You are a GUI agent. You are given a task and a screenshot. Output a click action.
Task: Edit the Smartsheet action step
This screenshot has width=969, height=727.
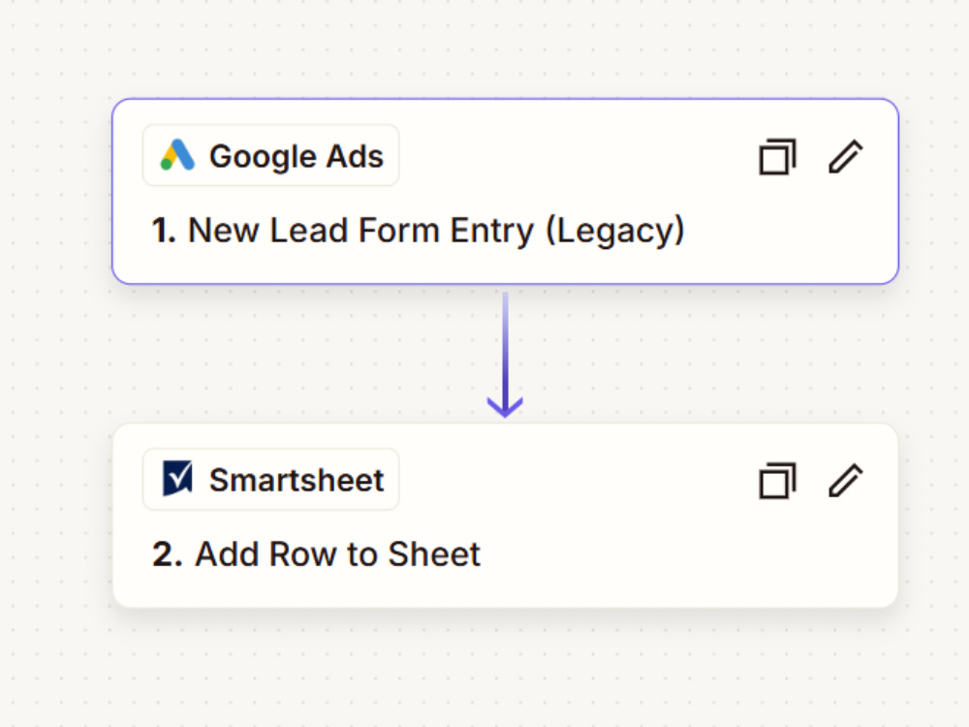pyautogui.click(x=845, y=481)
